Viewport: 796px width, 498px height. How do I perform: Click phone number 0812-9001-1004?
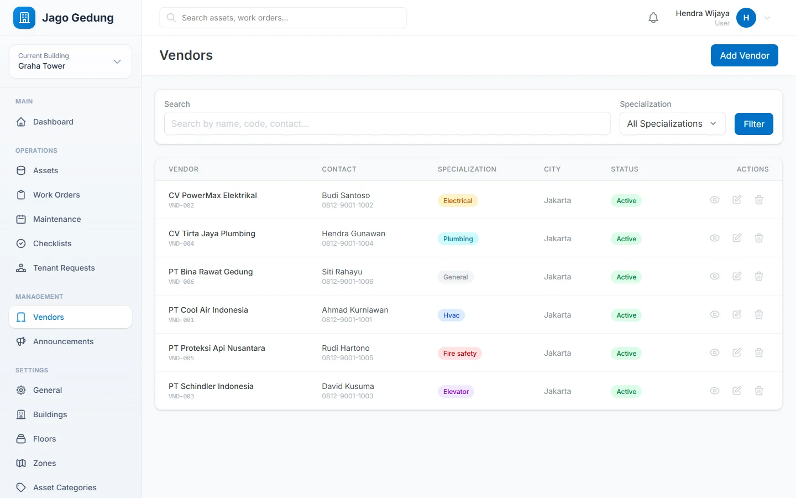pyautogui.click(x=348, y=243)
